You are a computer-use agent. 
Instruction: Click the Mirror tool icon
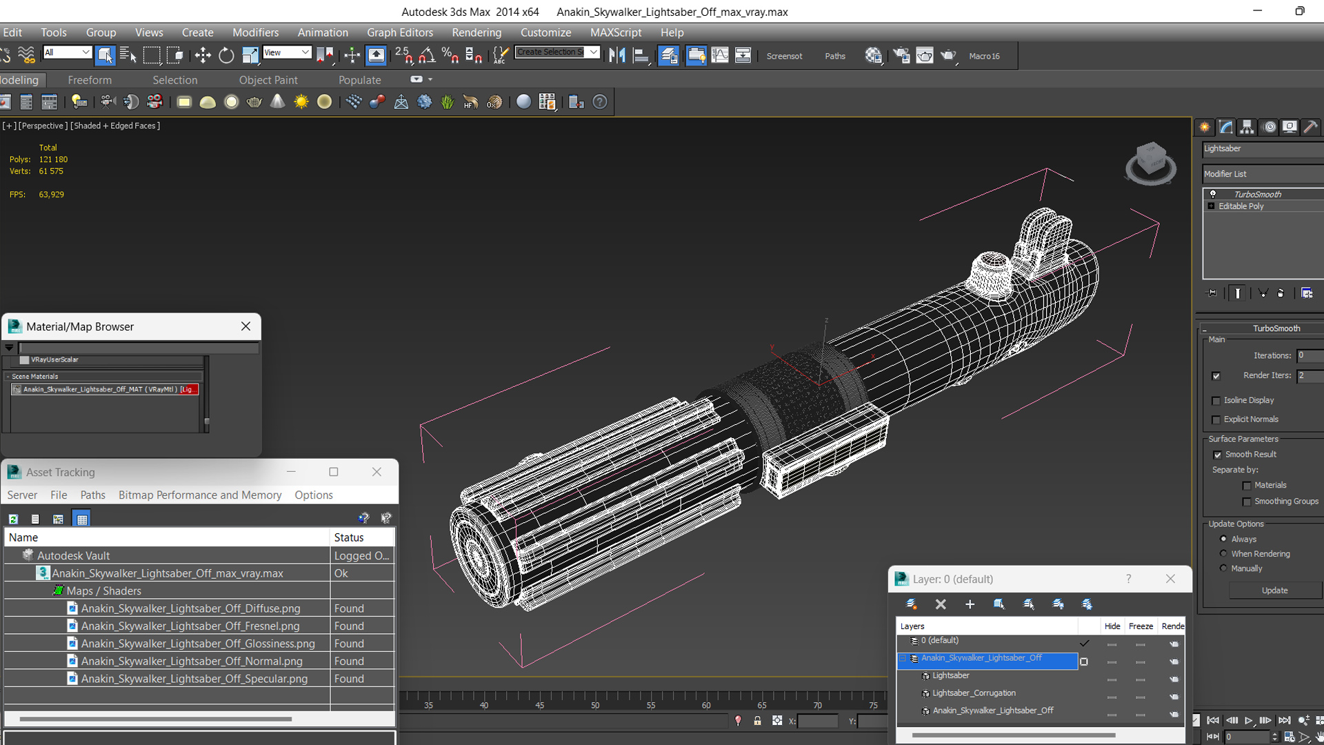click(617, 55)
